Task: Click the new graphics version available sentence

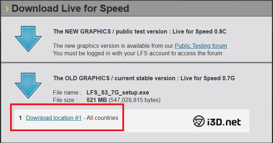Action: (x=113, y=46)
